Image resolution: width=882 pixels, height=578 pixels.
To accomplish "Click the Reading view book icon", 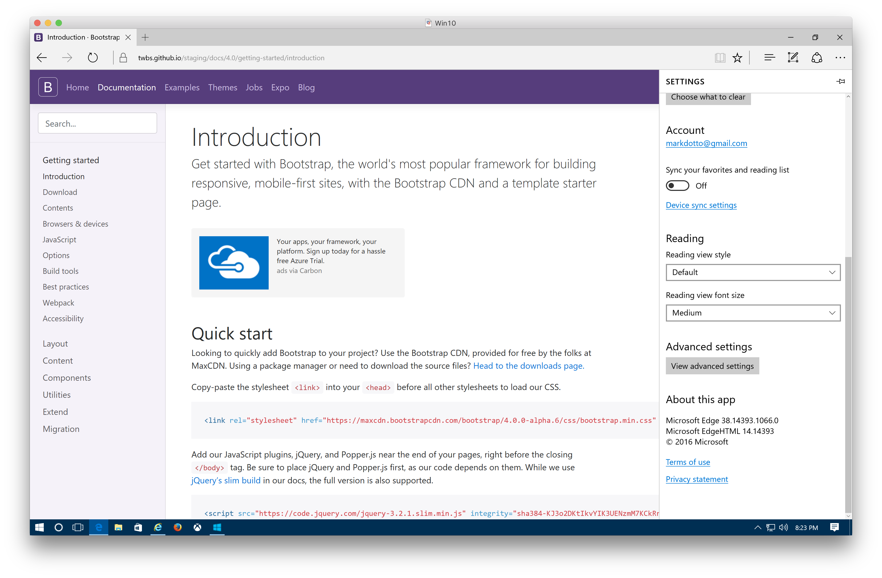I will coord(720,58).
